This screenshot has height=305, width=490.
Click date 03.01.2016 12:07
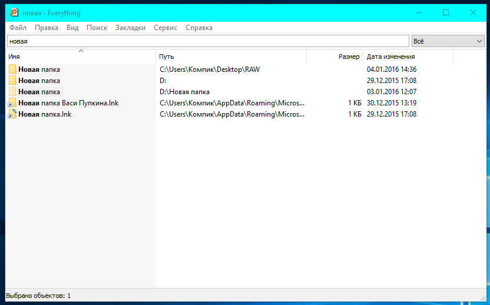392,92
